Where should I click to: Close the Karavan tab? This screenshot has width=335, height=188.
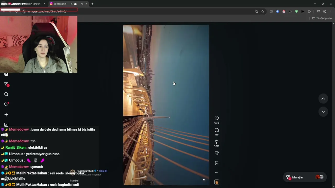click(44, 4)
